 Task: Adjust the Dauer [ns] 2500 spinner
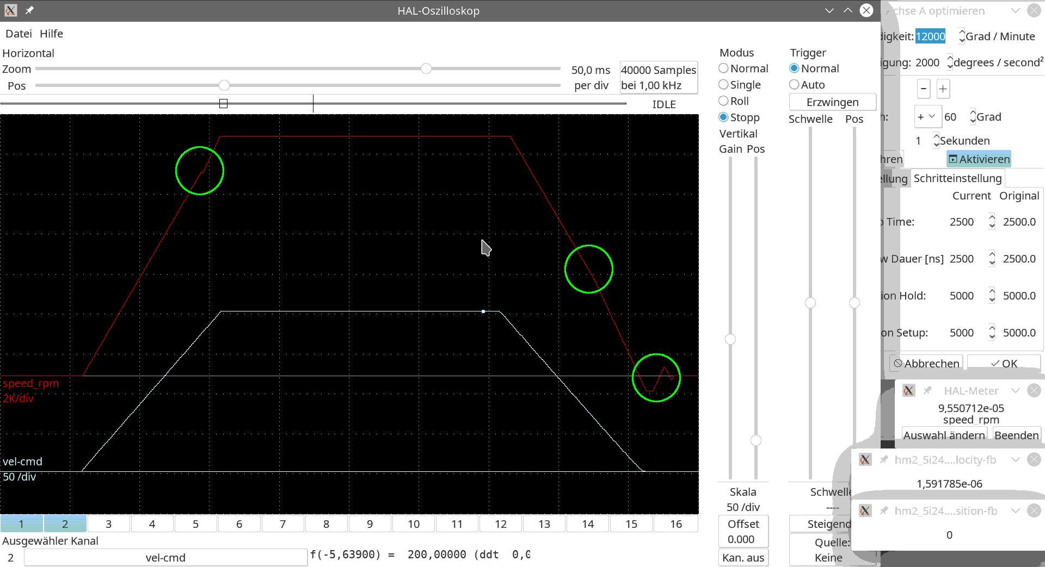[992, 259]
